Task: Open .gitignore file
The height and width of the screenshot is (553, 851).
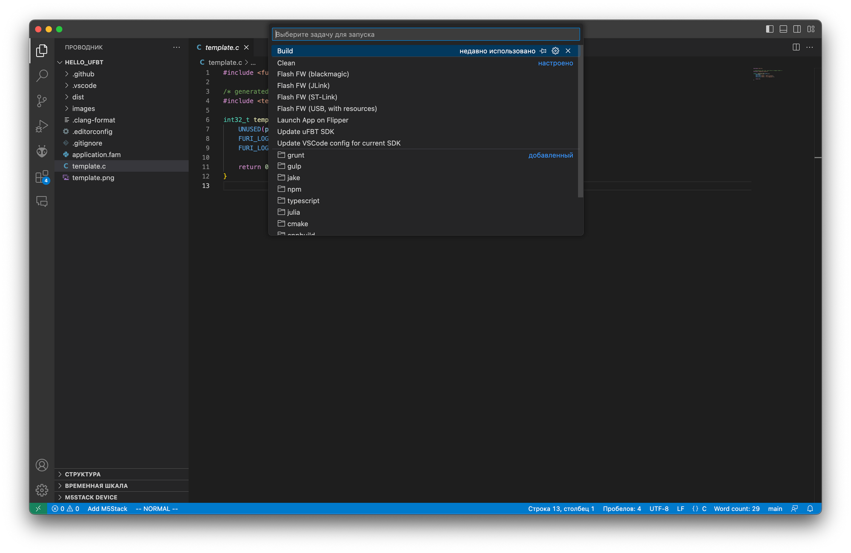Action: click(122, 143)
